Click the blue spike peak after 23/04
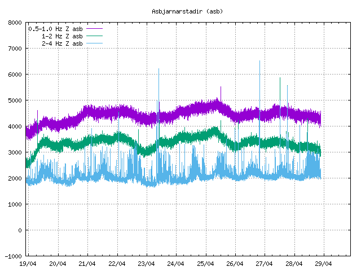Screen dimensions: 361x271 point(159,69)
